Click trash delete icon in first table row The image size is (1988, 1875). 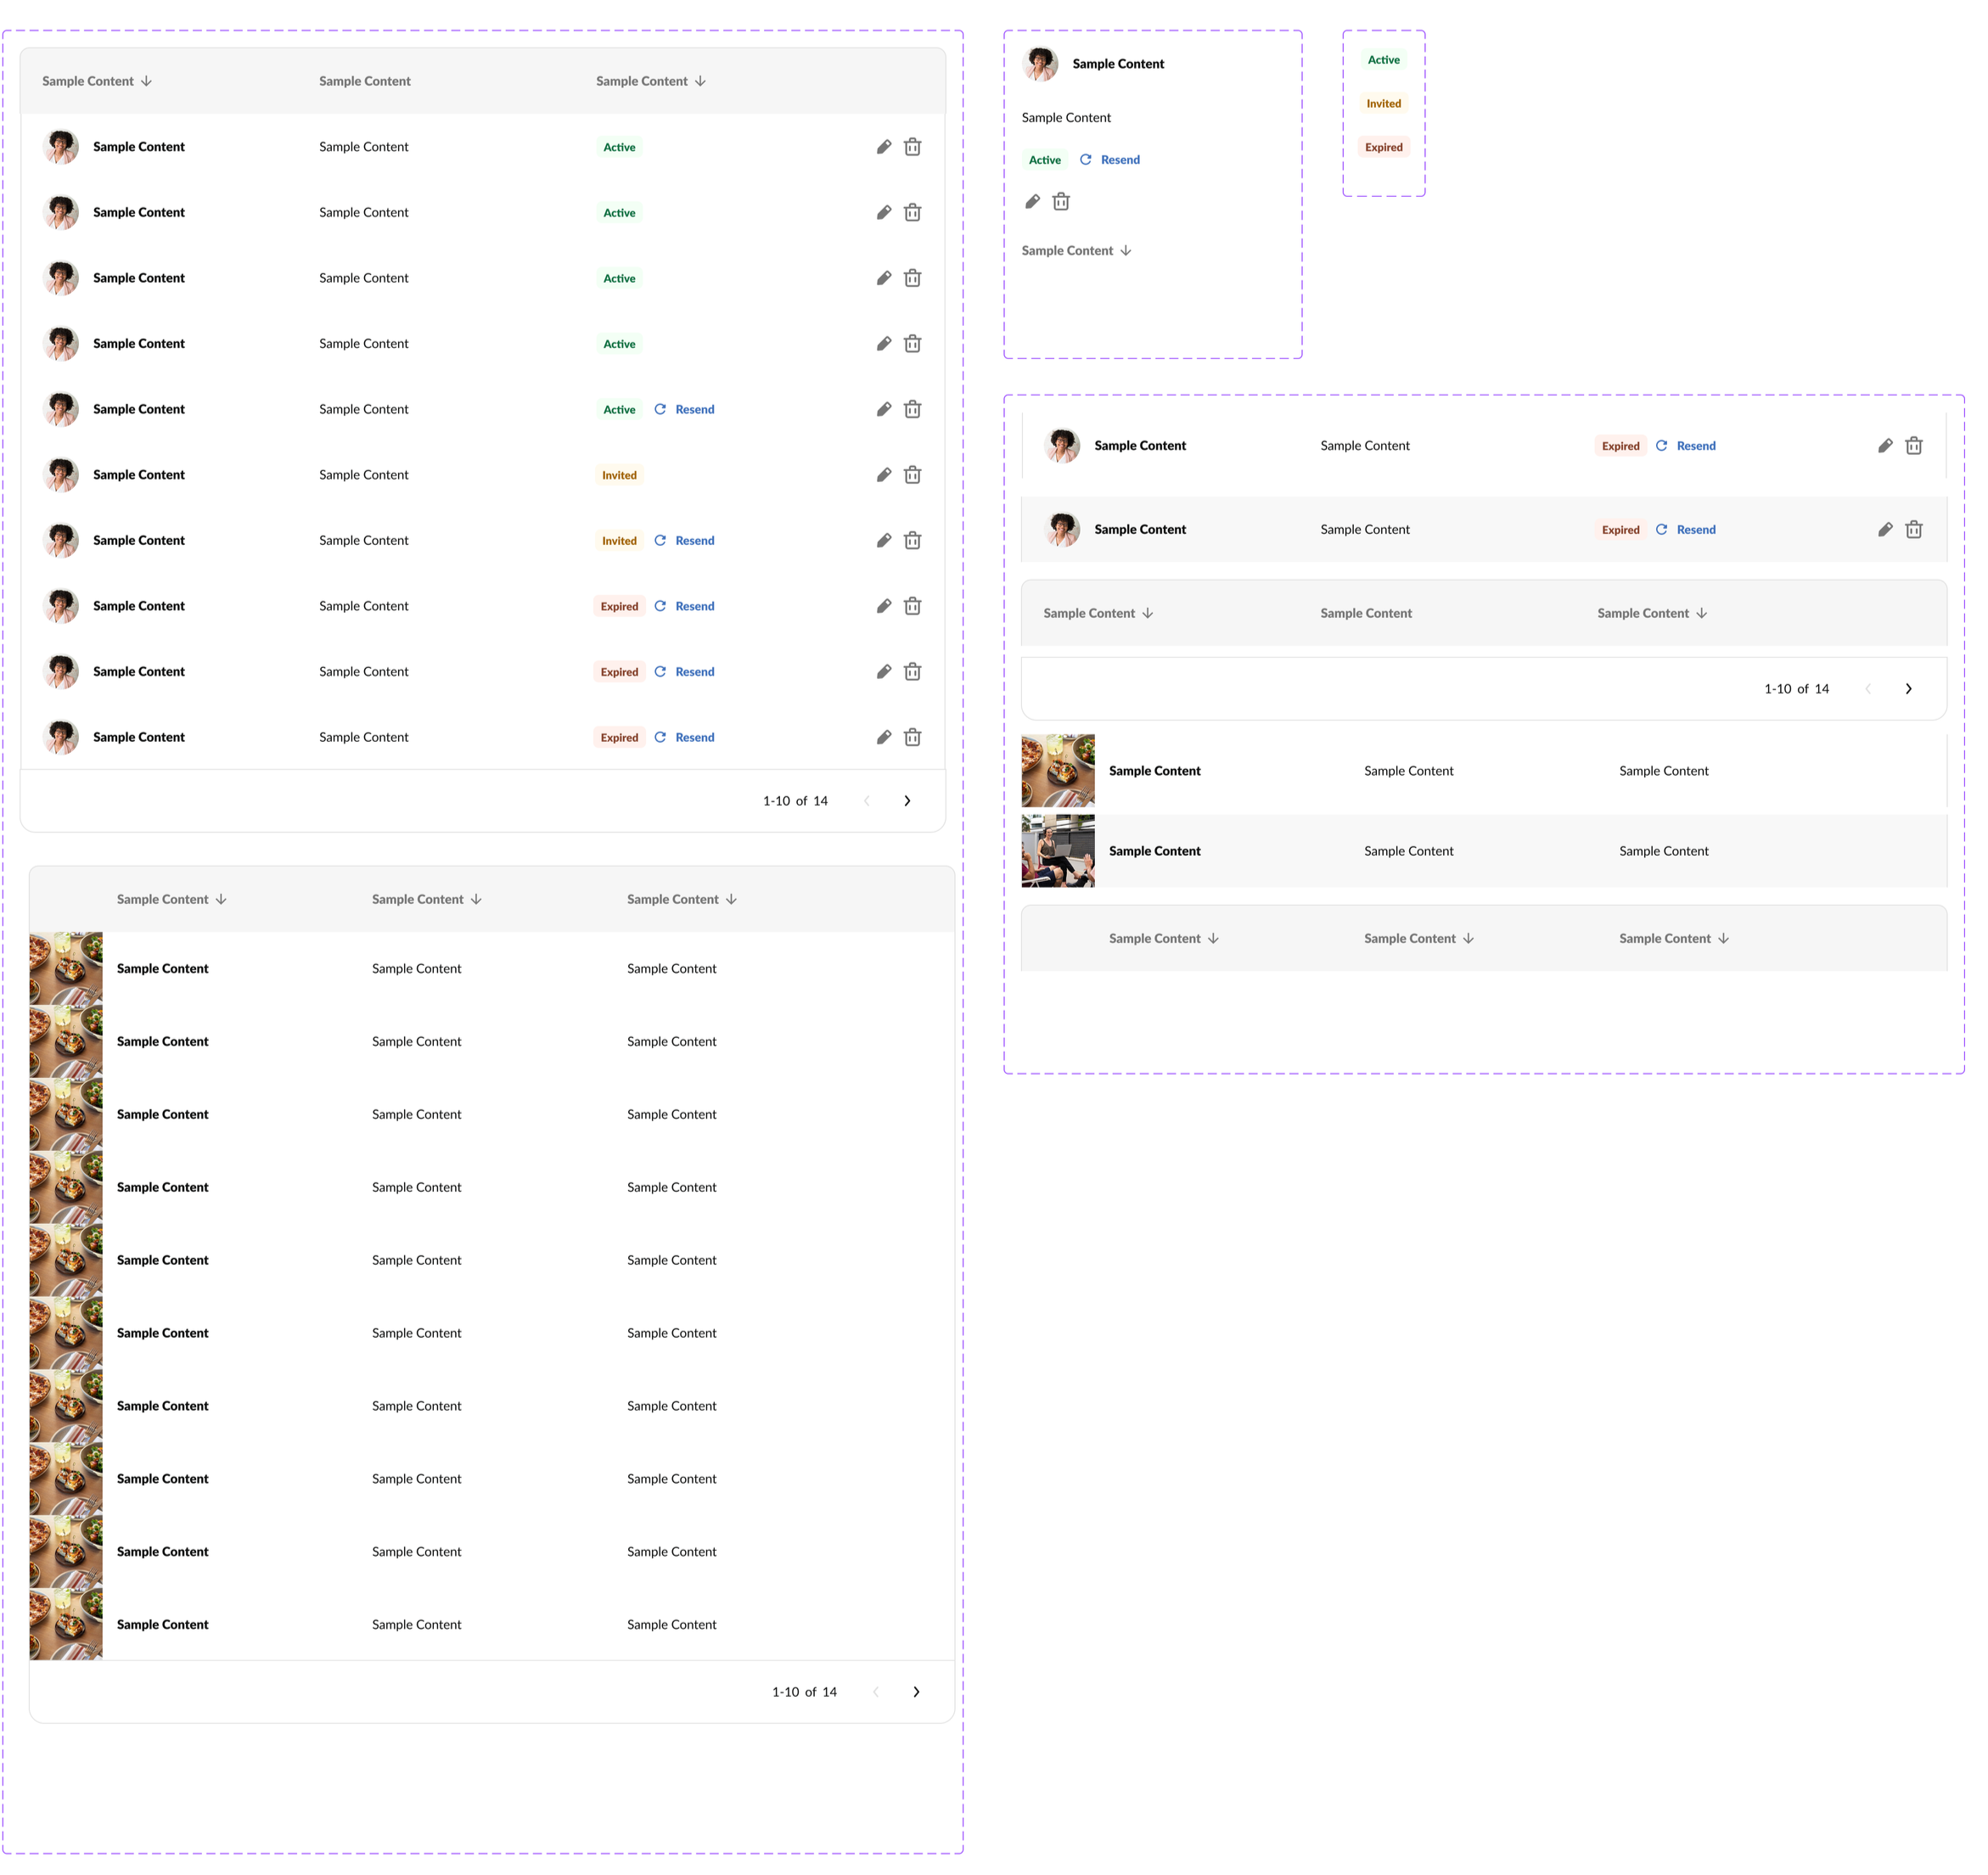912,147
